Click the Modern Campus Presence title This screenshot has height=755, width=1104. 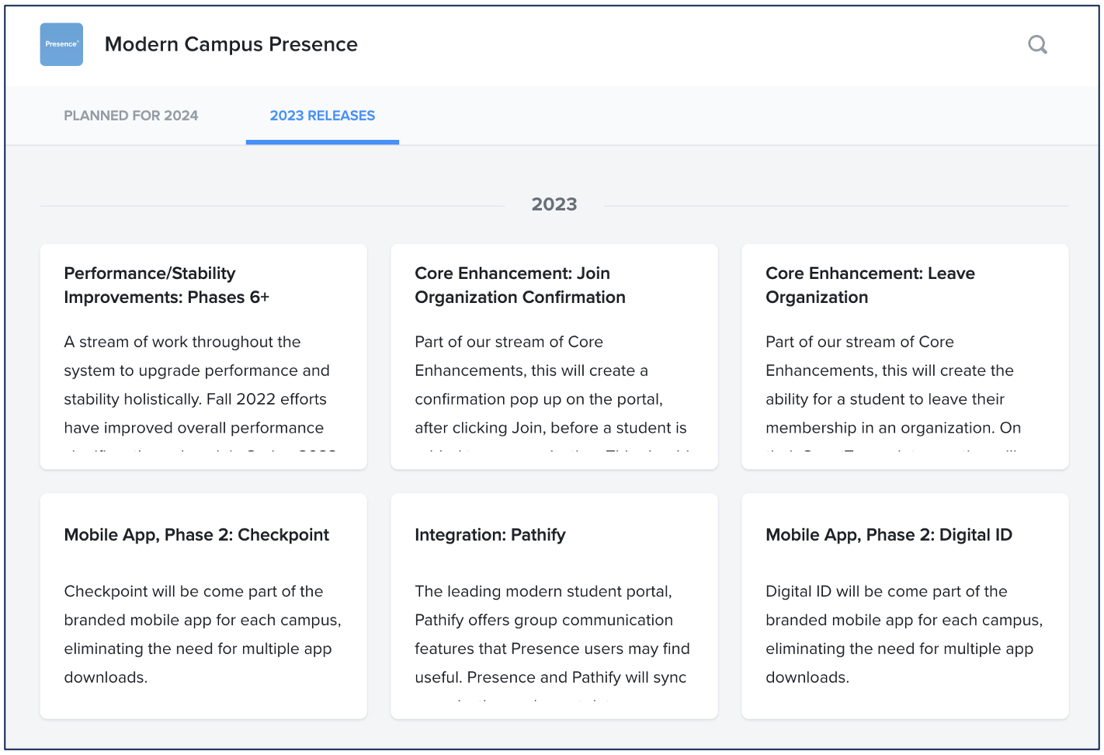pos(231,44)
